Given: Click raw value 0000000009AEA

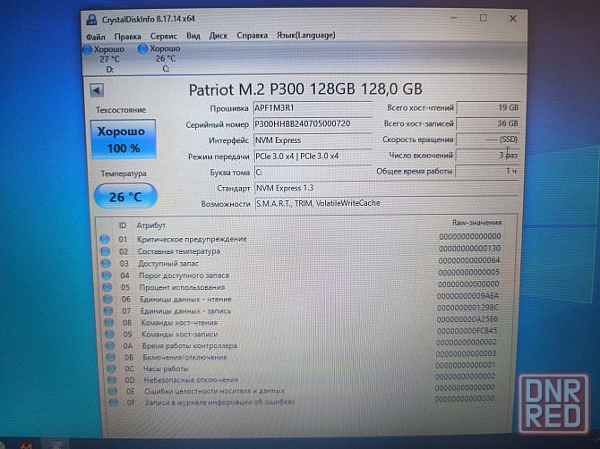Looking at the screenshot, I should pyautogui.click(x=467, y=296).
